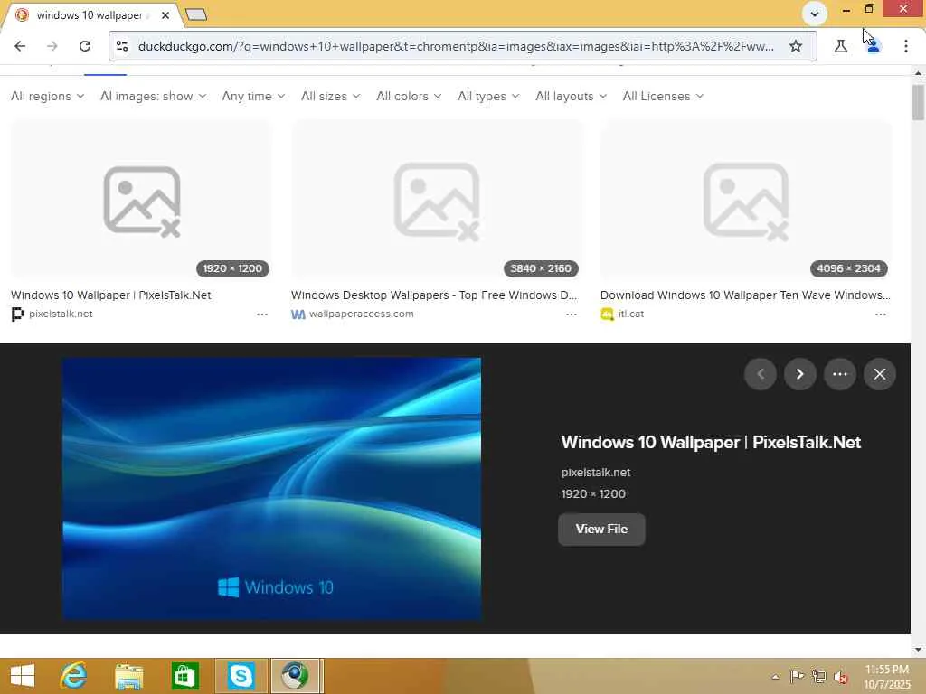Open more options for the wallpaperaccess.com result
This screenshot has height=694, width=926.
pyautogui.click(x=572, y=314)
